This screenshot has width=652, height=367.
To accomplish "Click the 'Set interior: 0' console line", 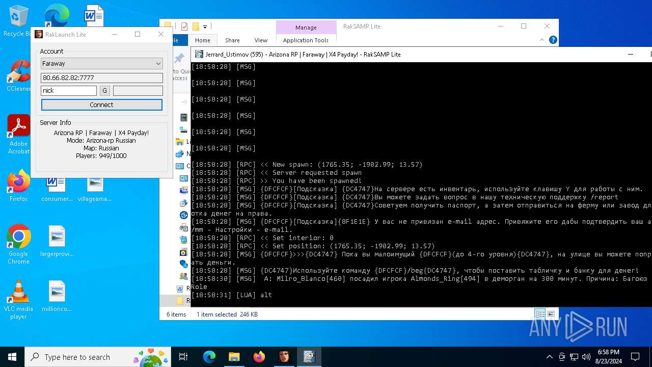I will 262,238.
